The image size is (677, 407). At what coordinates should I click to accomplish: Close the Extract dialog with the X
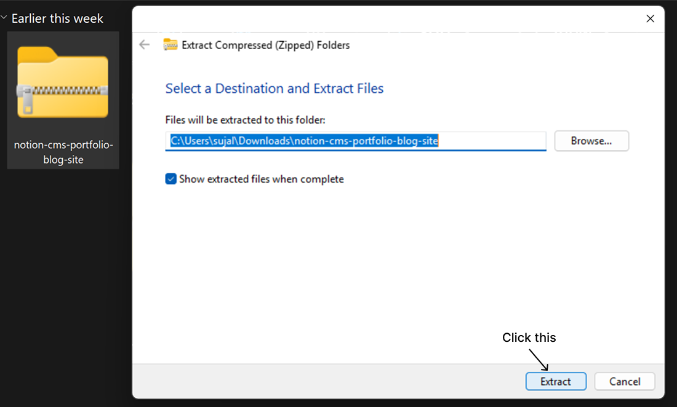(651, 18)
